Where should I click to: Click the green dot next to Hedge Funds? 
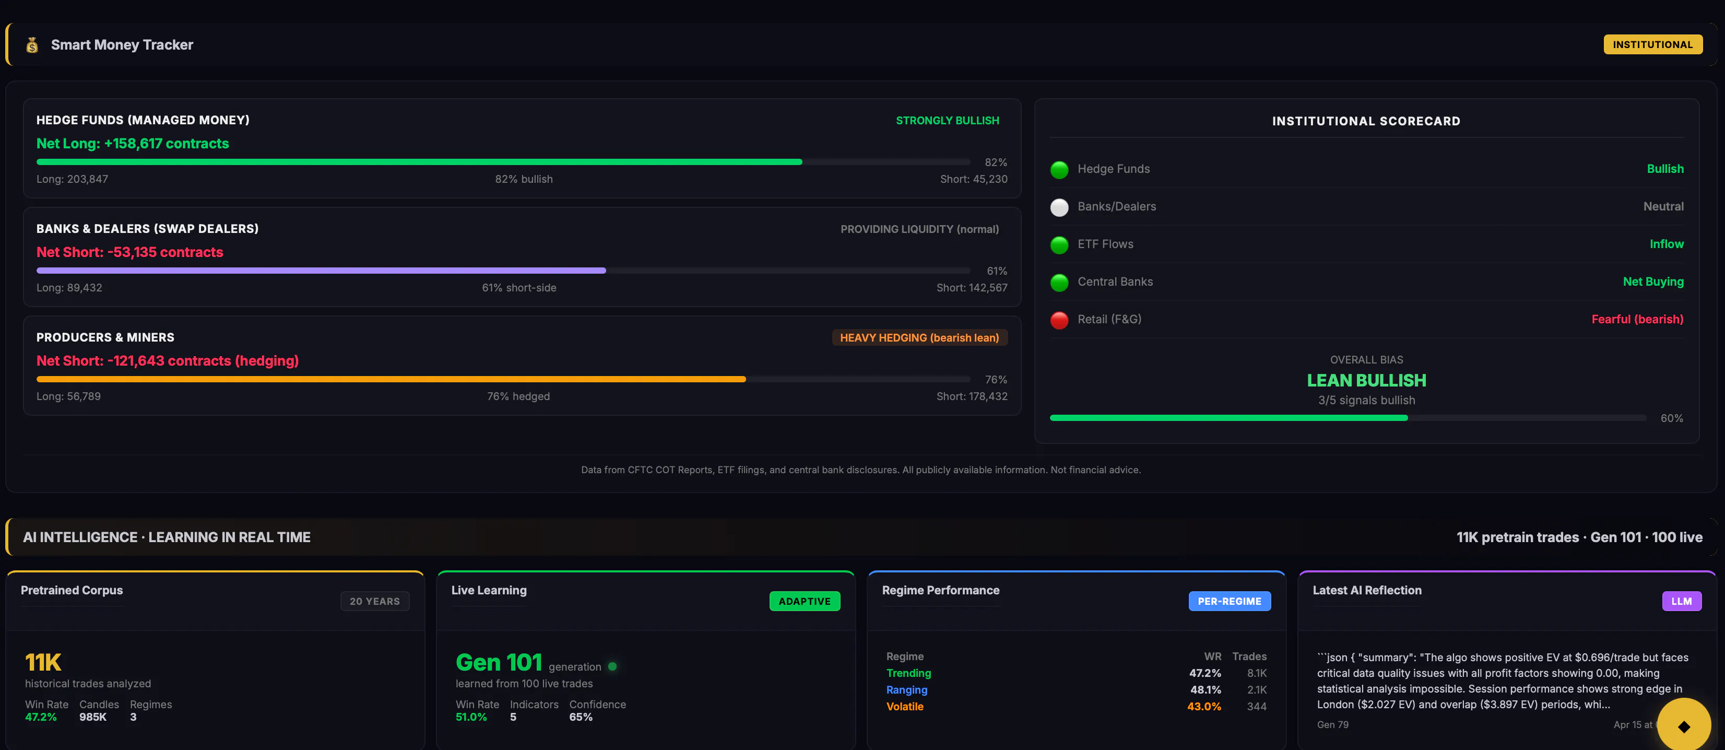click(x=1059, y=170)
